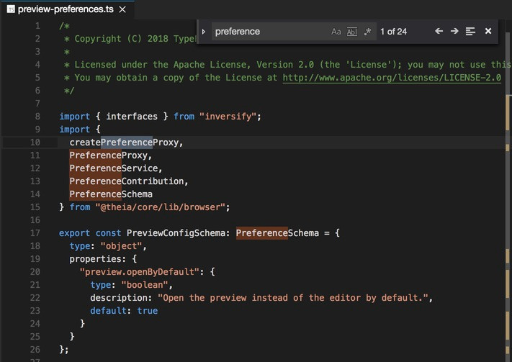Screen dimensions: 512x362
Task: Click the Copyright comment on line 2
Action: point(130,39)
